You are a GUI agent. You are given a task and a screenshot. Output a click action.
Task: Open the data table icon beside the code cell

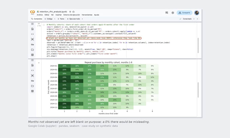(32, 55)
